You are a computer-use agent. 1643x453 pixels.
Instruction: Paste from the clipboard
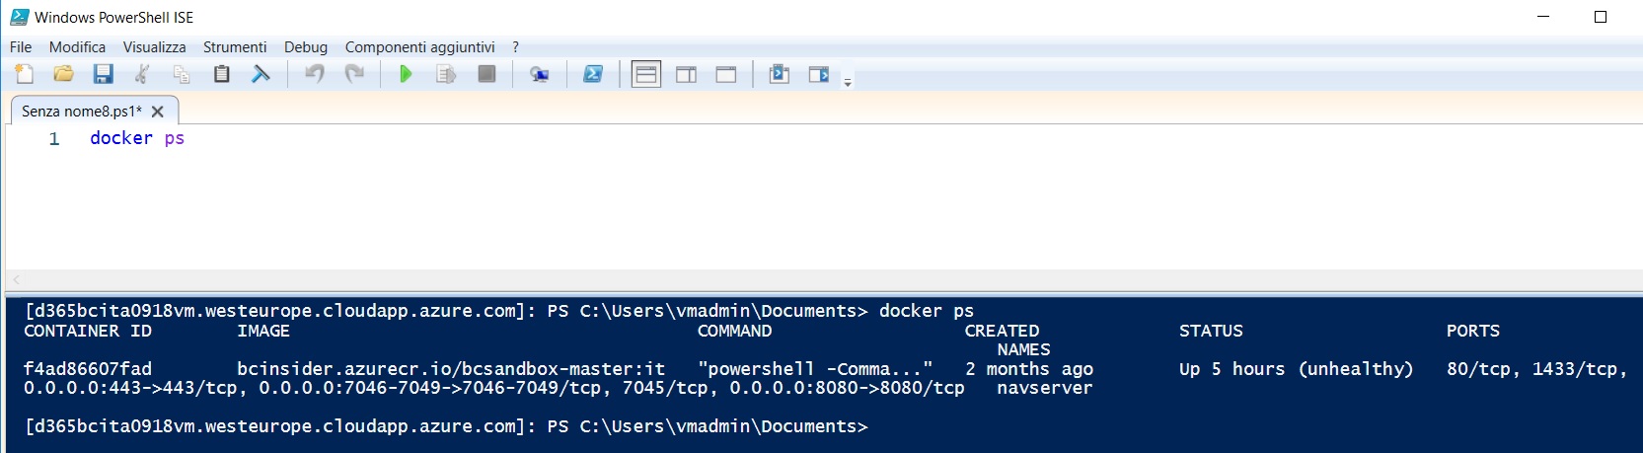221,74
